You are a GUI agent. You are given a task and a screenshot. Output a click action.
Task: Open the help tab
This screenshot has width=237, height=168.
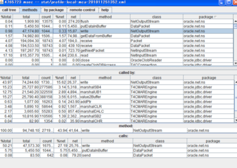point(105,10)
